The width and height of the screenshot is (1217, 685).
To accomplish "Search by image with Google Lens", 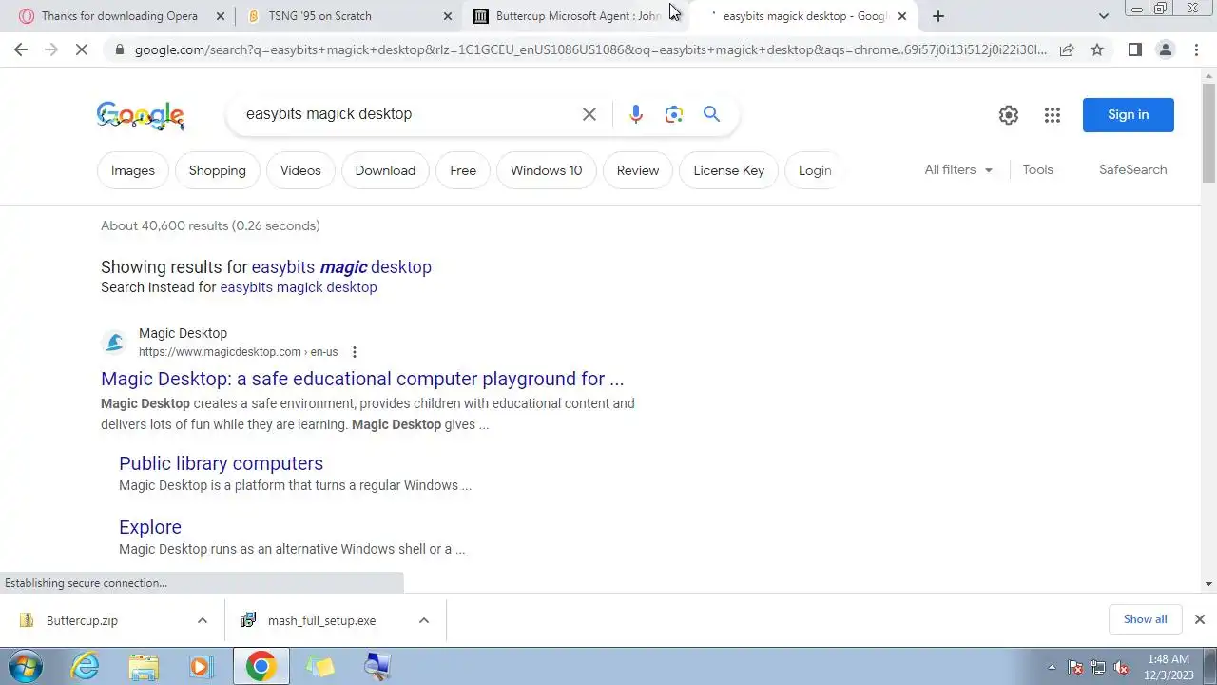I will coord(674,114).
